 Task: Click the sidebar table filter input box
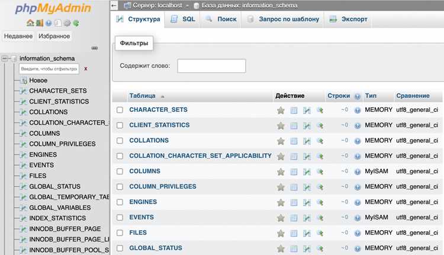(49, 69)
